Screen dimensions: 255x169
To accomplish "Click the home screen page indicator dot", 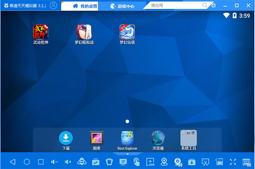I will (127, 121).
